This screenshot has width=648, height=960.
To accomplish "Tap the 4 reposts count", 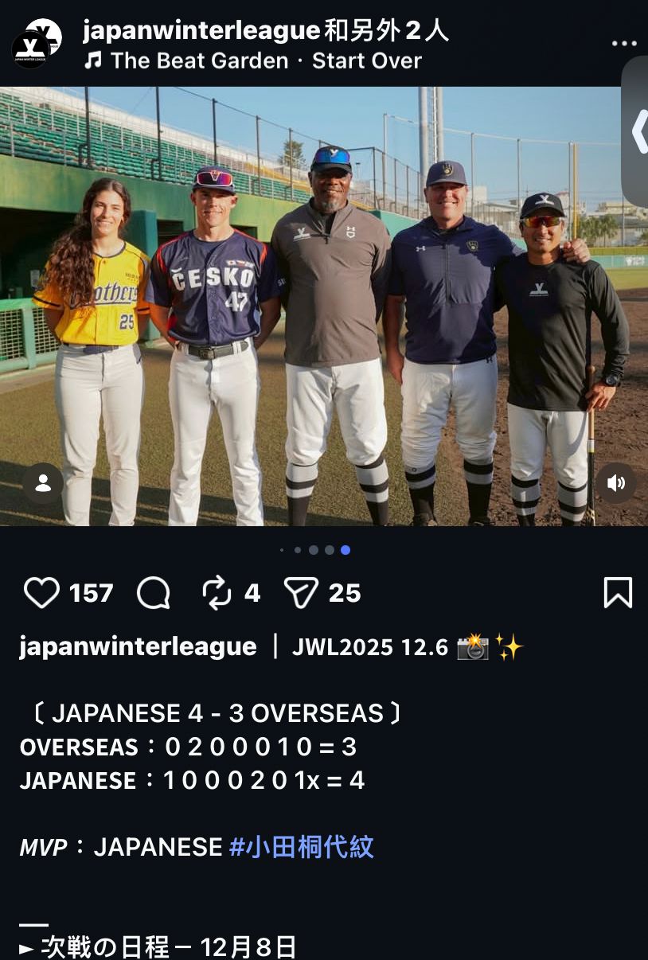I will [x=252, y=593].
